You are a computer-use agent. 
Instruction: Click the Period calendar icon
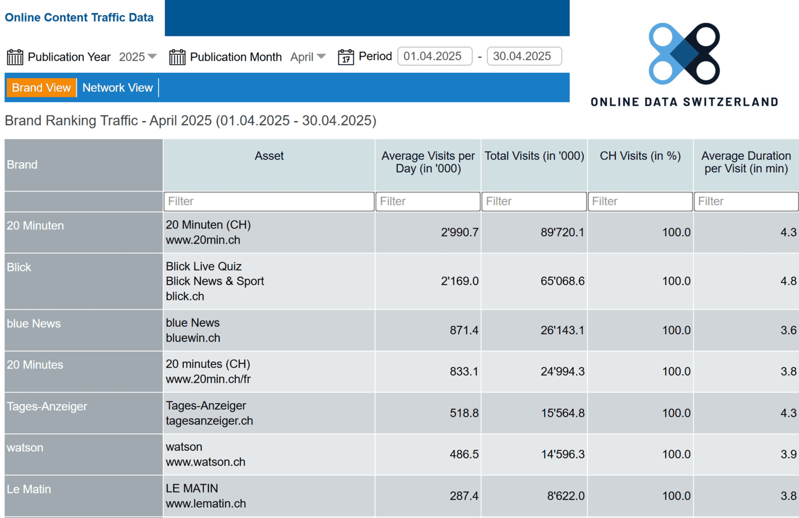346,57
